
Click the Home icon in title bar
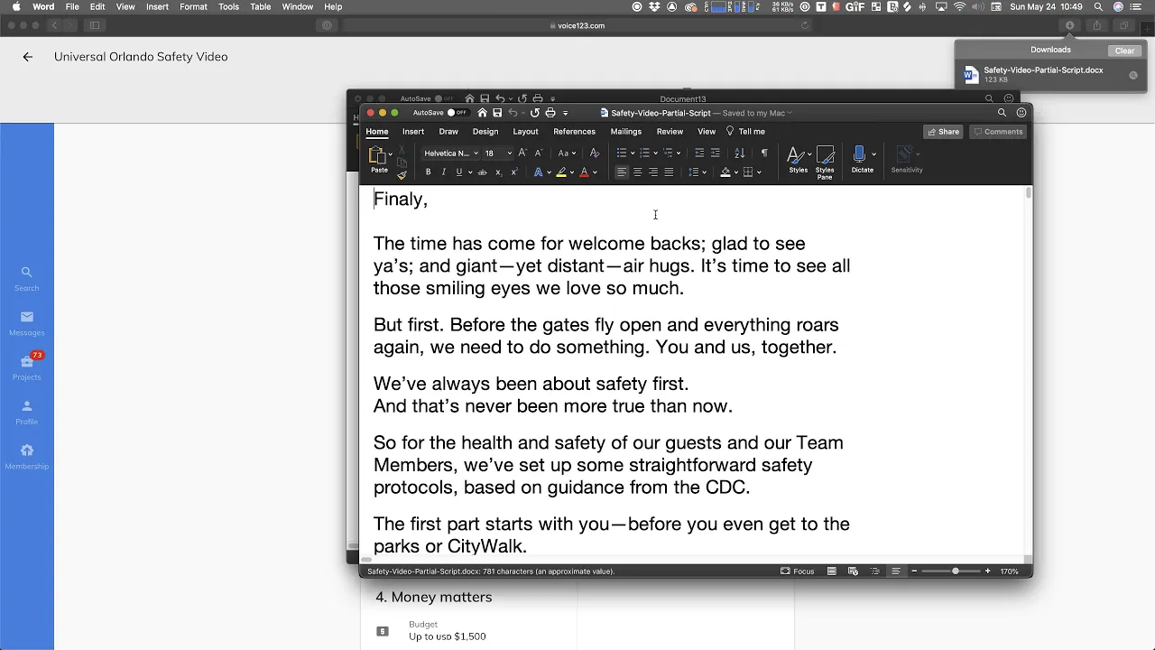(482, 113)
